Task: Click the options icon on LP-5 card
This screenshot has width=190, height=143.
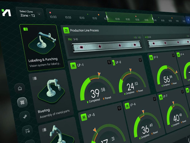Action: [119, 108]
